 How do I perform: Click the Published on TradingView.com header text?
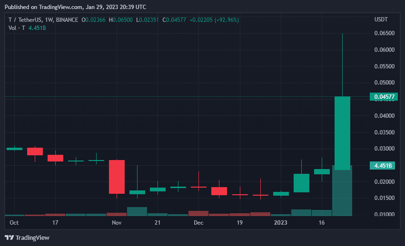75,7
